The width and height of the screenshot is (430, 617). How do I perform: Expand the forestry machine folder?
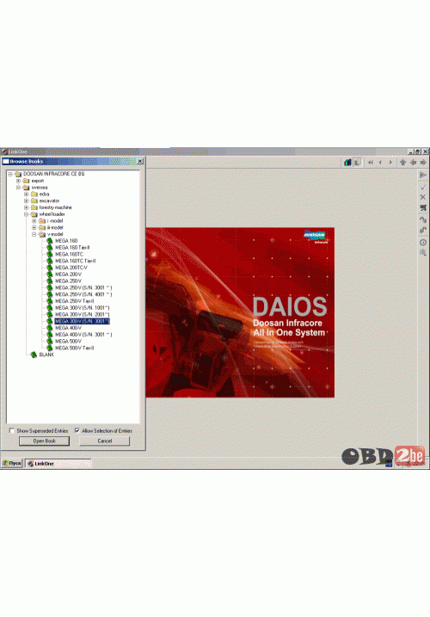[26, 207]
